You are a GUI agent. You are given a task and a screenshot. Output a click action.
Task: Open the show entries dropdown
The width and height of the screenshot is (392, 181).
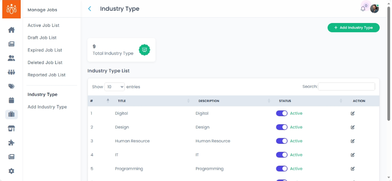tap(114, 87)
